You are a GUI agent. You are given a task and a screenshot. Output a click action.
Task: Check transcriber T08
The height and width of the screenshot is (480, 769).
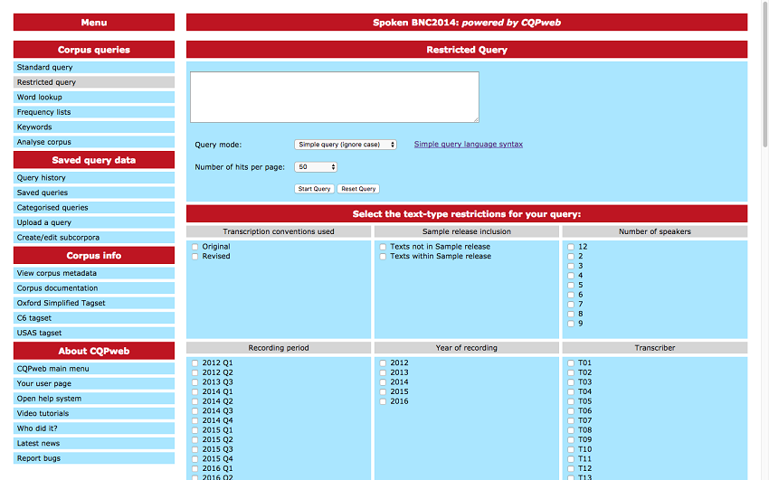(x=571, y=430)
